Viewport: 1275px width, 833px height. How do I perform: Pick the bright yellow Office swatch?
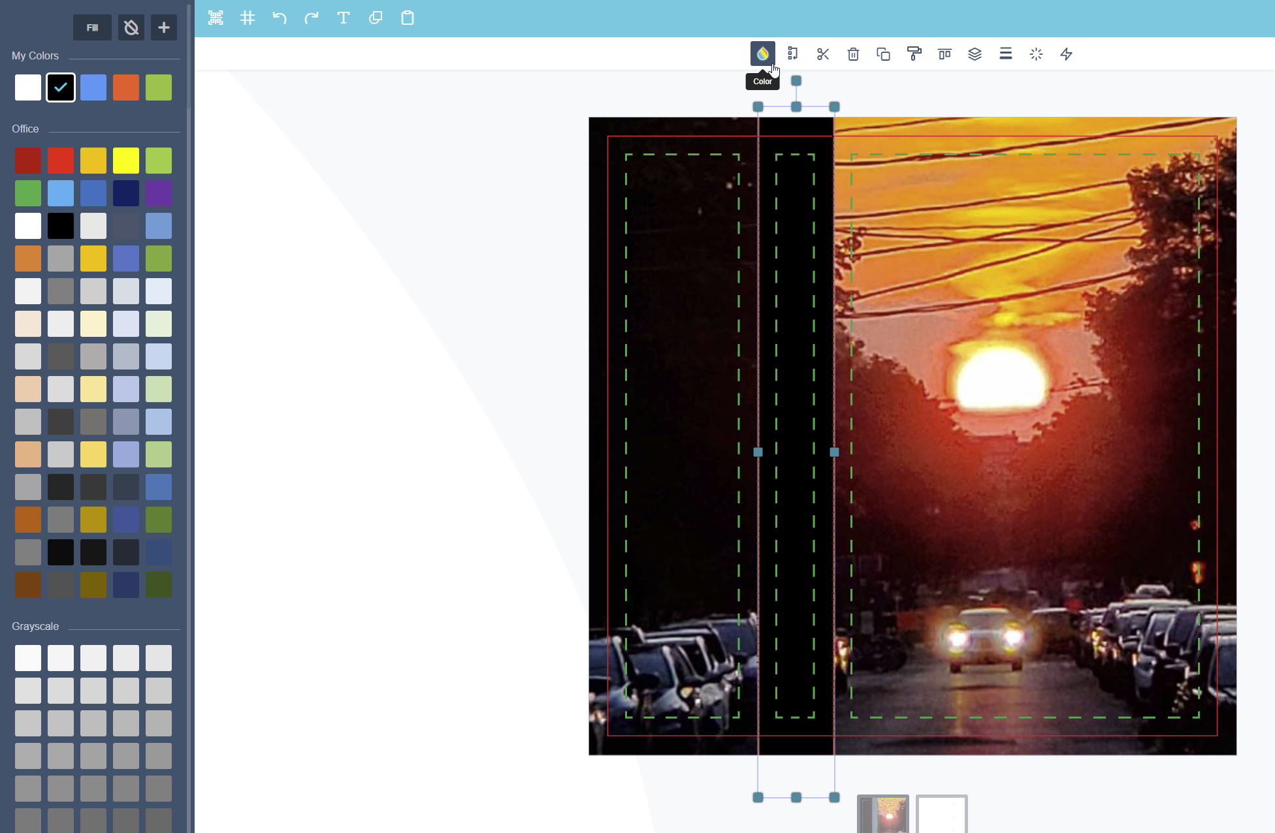pos(126,161)
